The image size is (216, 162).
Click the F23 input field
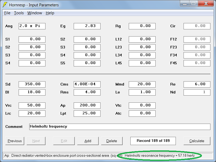pos(197,47)
